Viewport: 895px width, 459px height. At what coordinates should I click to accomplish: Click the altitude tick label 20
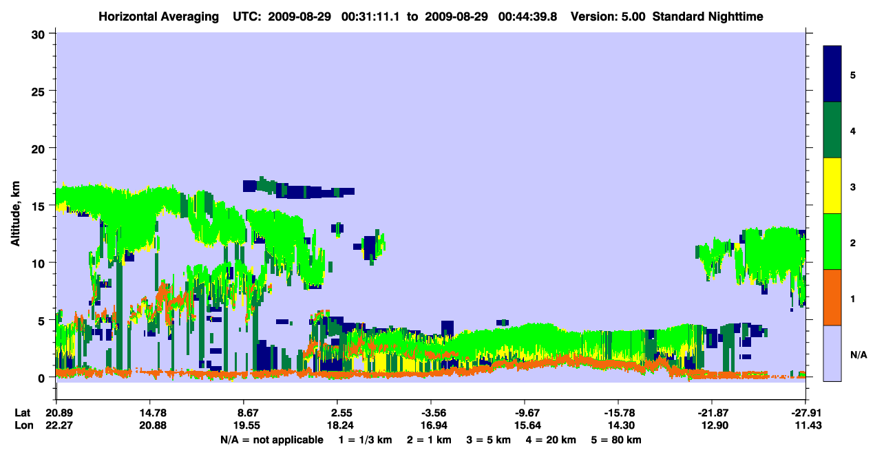(39, 148)
